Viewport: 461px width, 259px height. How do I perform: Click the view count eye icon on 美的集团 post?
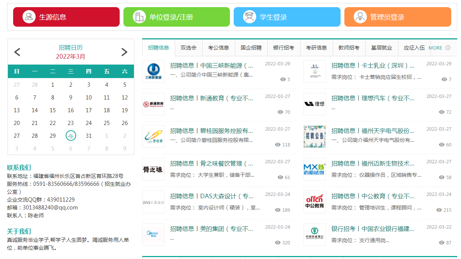pos(278,242)
